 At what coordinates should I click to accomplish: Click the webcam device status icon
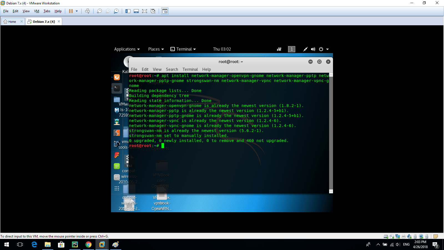tap(421, 236)
